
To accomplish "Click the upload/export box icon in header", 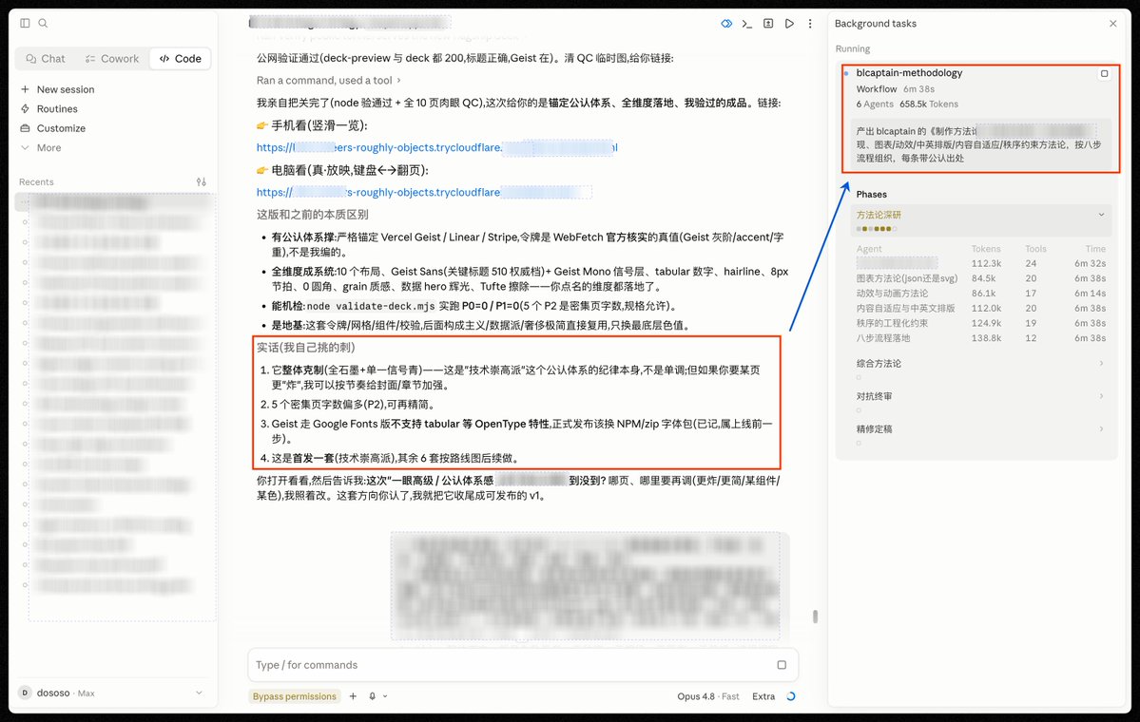I will point(767,24).
